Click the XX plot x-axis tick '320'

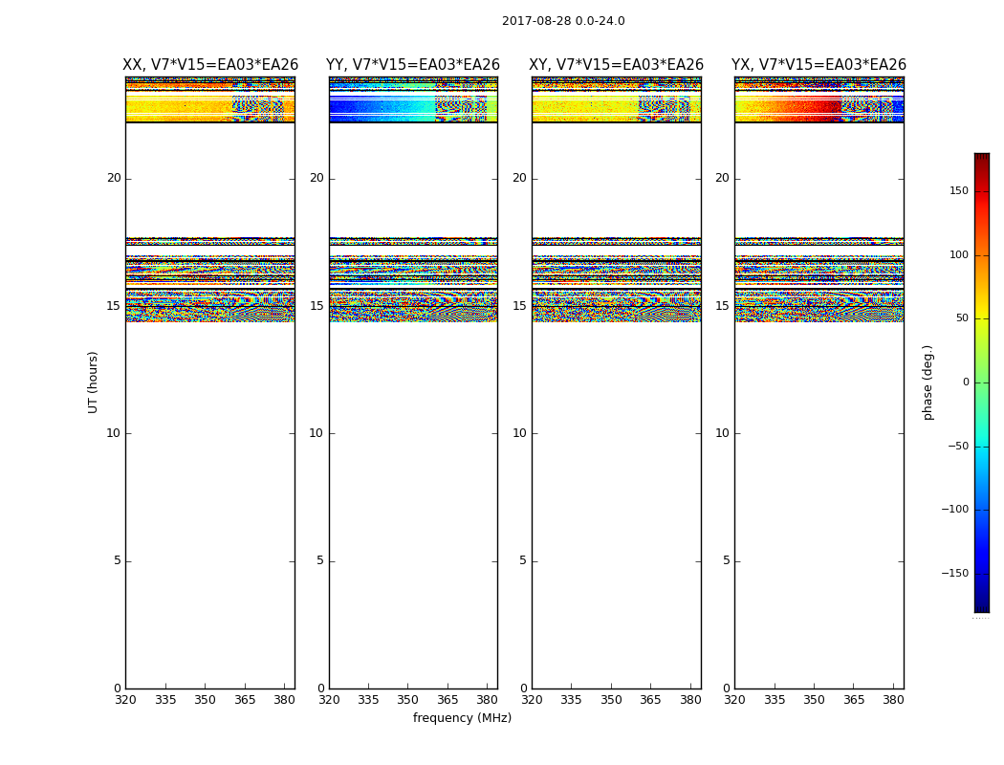click(x=126, y=700)
